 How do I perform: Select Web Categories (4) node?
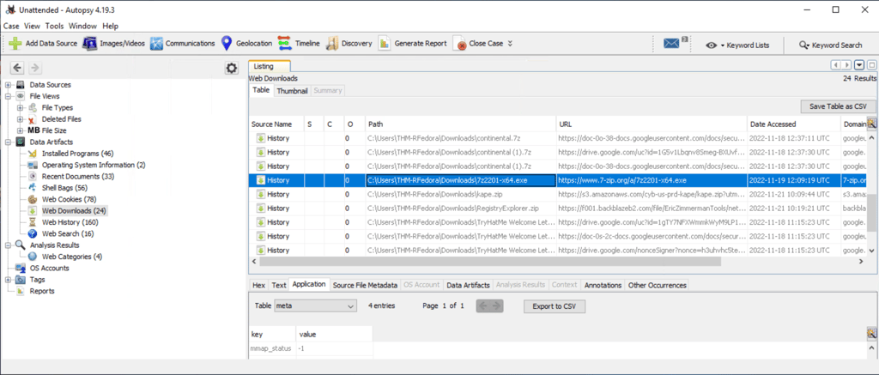pyautogui.click(x=72, y=257)
